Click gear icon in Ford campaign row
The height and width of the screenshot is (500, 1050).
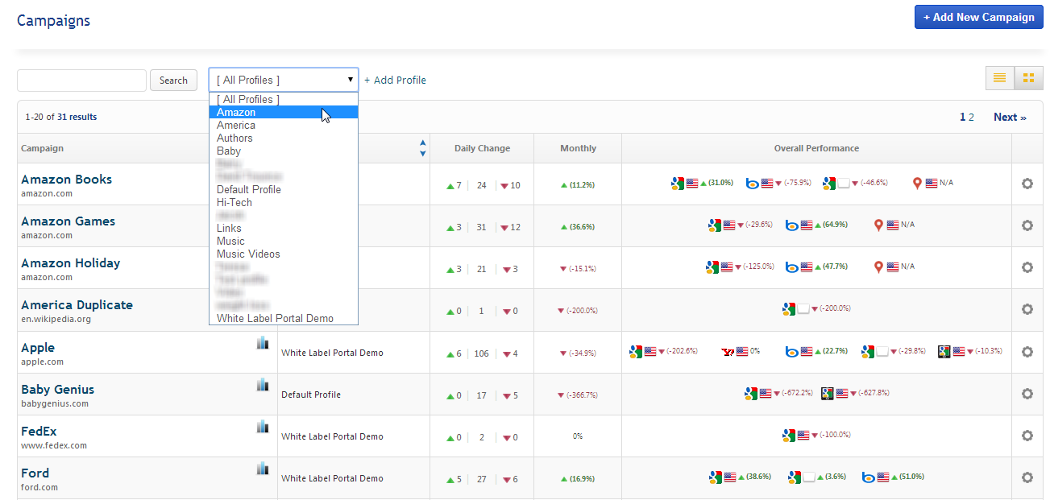coord(1027,477)
